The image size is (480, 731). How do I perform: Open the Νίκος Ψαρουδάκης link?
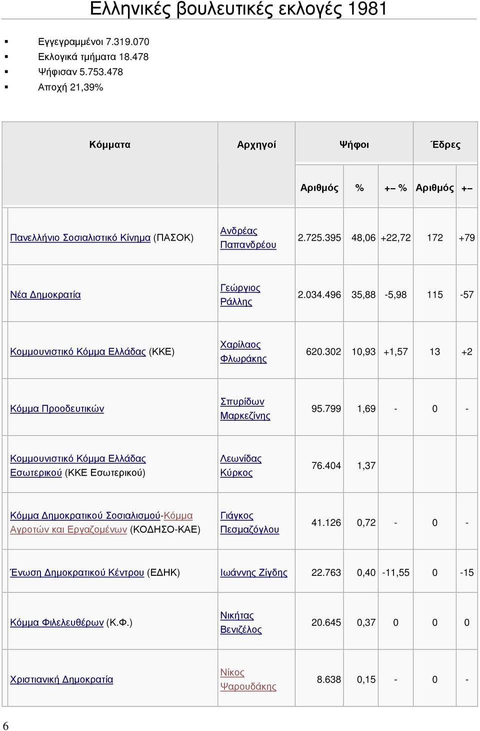(248, 680)
